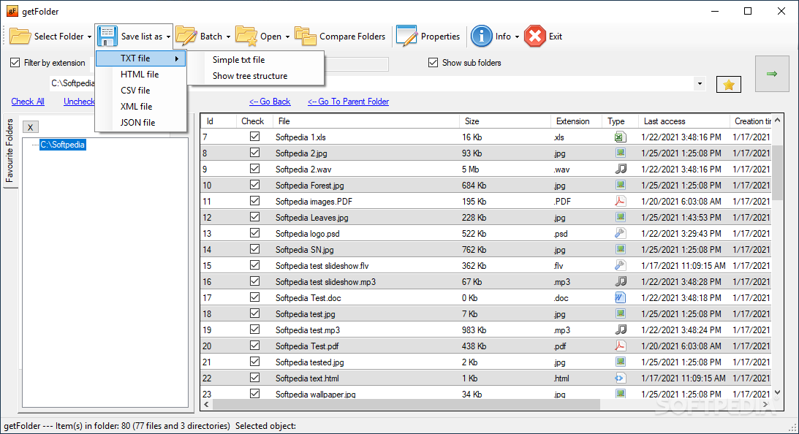This screenshot has width=799, height=434.
Task: Sort by the Extension column header
Action: pos(576,121)
